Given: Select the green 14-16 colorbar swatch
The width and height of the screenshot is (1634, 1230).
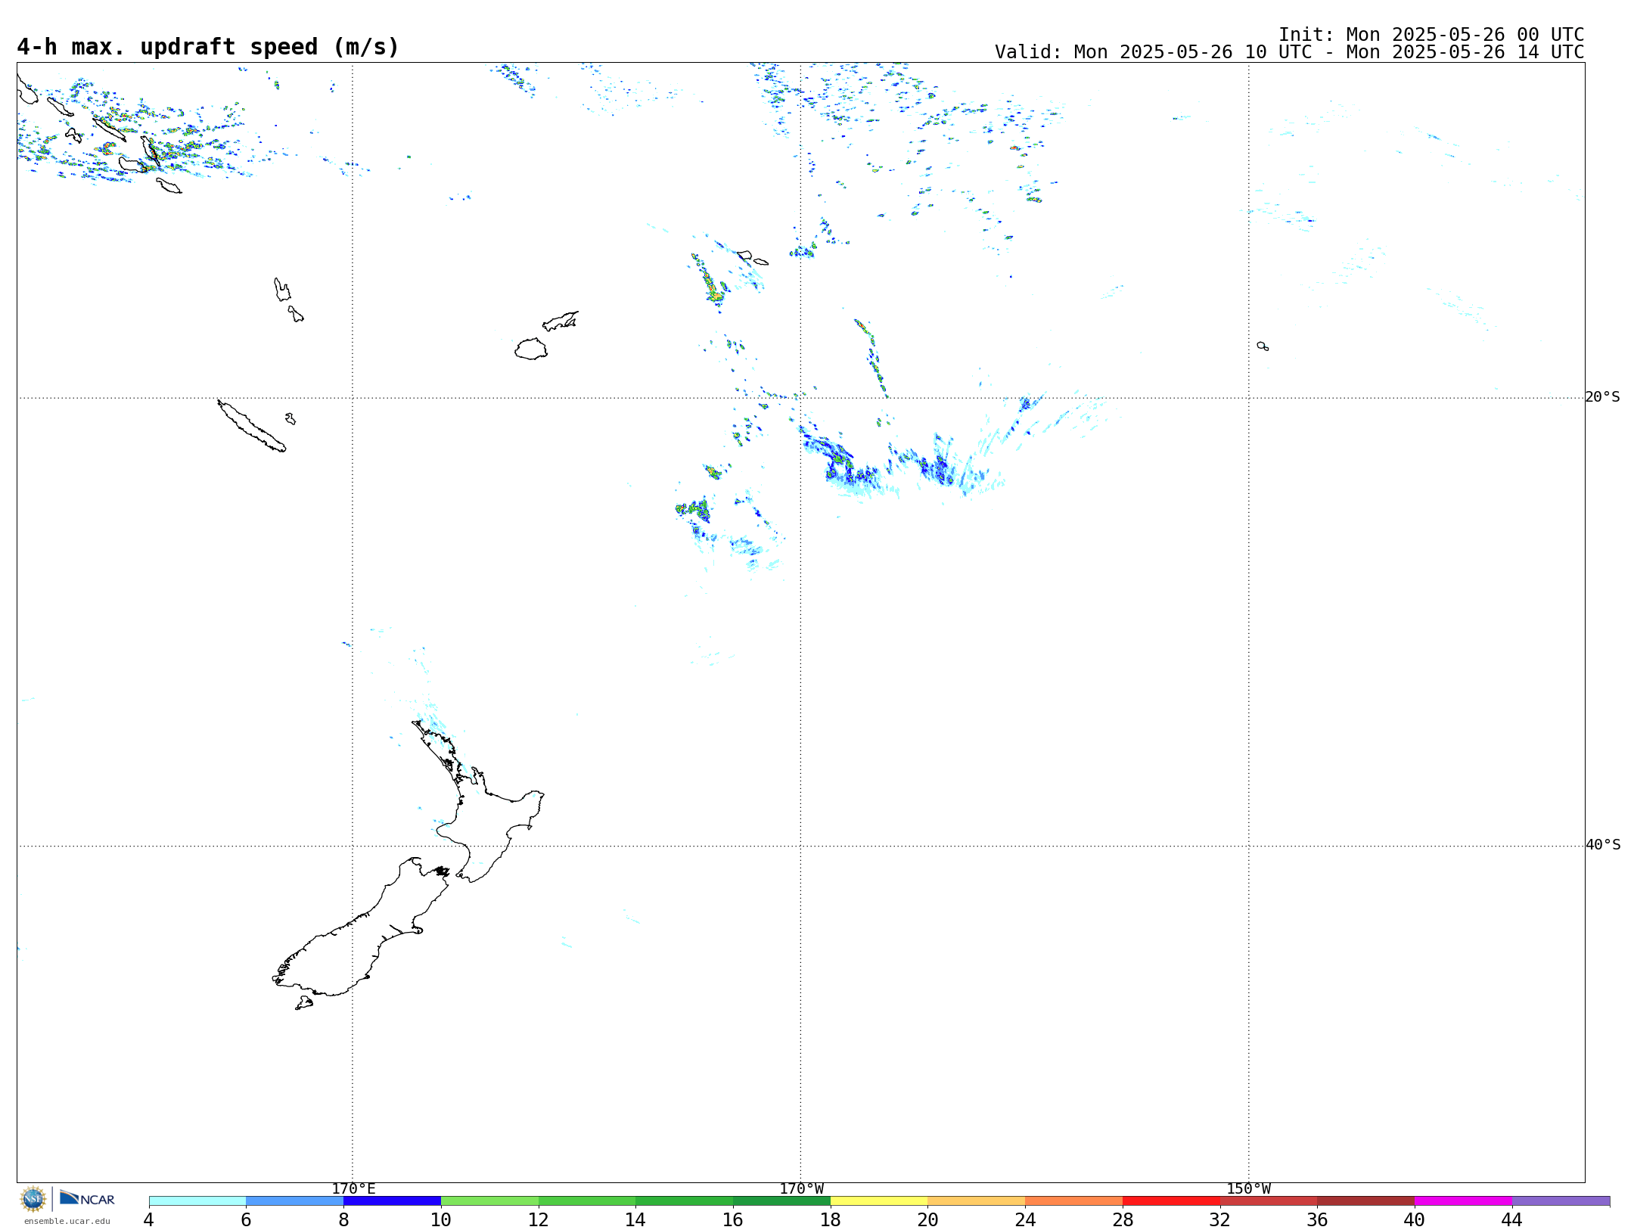Looking at the screenshot, I should pos(685,1200).
